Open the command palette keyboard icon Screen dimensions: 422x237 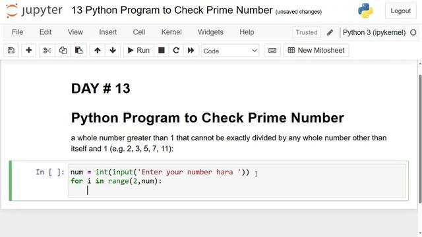pos(272,50)
